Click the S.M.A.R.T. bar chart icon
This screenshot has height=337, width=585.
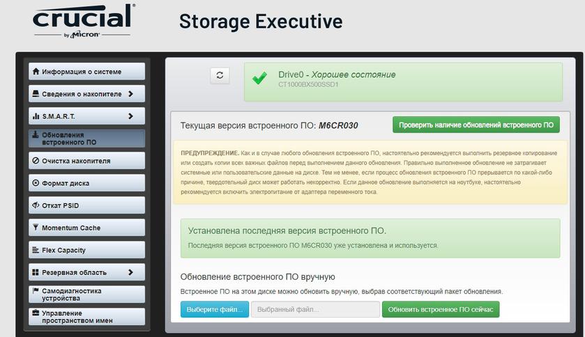point(36,116)
